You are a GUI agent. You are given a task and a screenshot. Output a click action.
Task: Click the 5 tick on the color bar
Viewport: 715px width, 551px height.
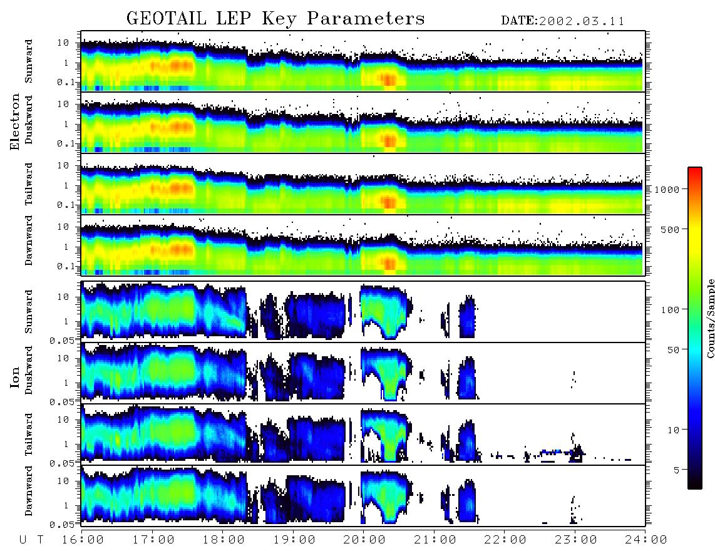tap(677, 470)
